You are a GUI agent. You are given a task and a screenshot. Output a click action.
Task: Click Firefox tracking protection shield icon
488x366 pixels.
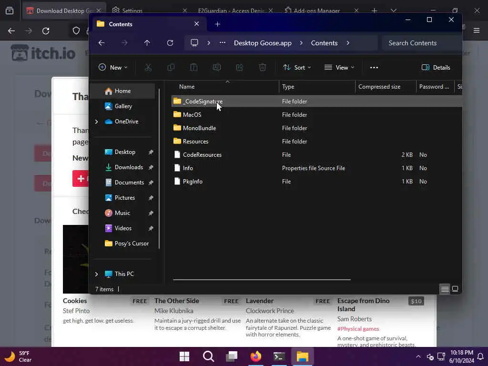(x=76, y=31)
